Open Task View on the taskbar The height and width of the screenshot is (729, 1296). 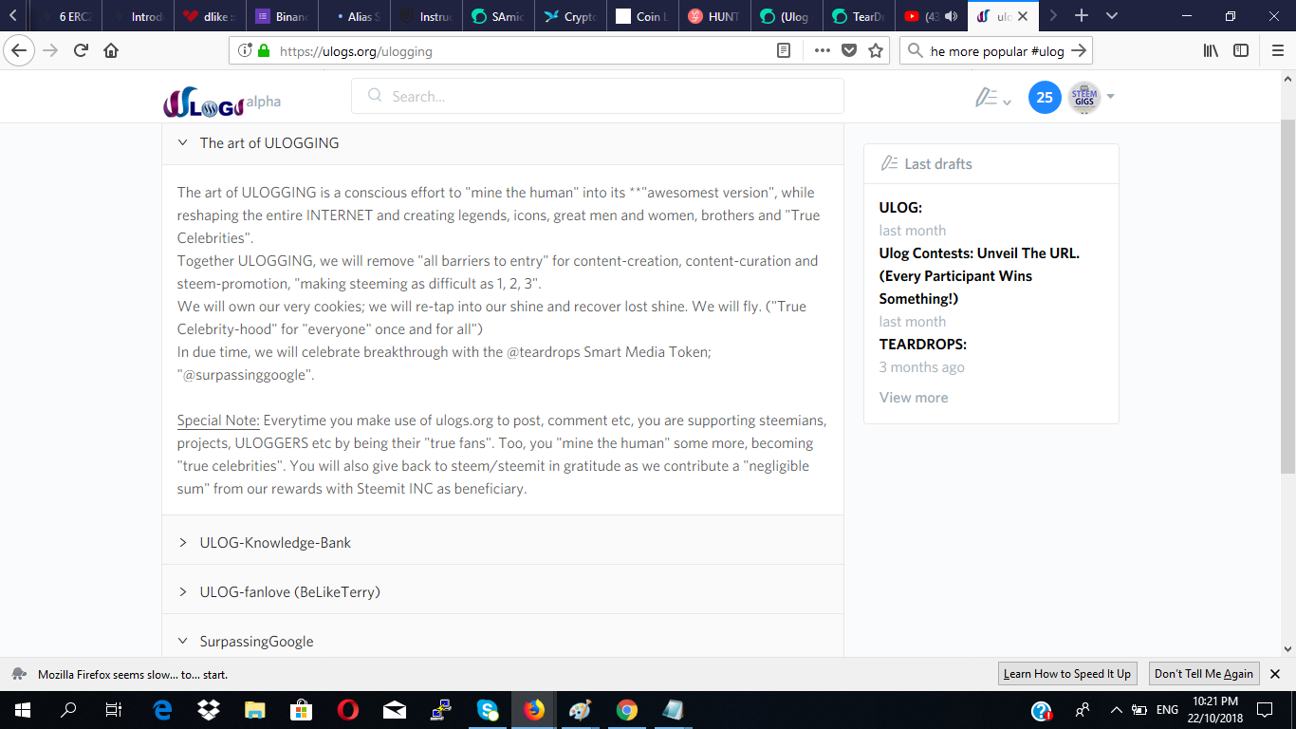click(x=114, y=710)
